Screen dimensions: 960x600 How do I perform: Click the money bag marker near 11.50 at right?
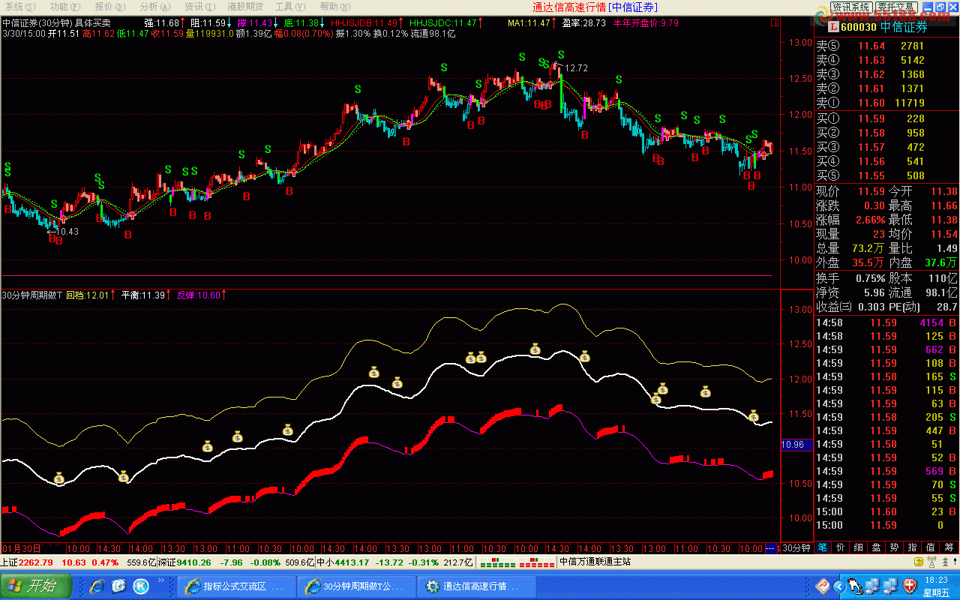tap(754, 415)
